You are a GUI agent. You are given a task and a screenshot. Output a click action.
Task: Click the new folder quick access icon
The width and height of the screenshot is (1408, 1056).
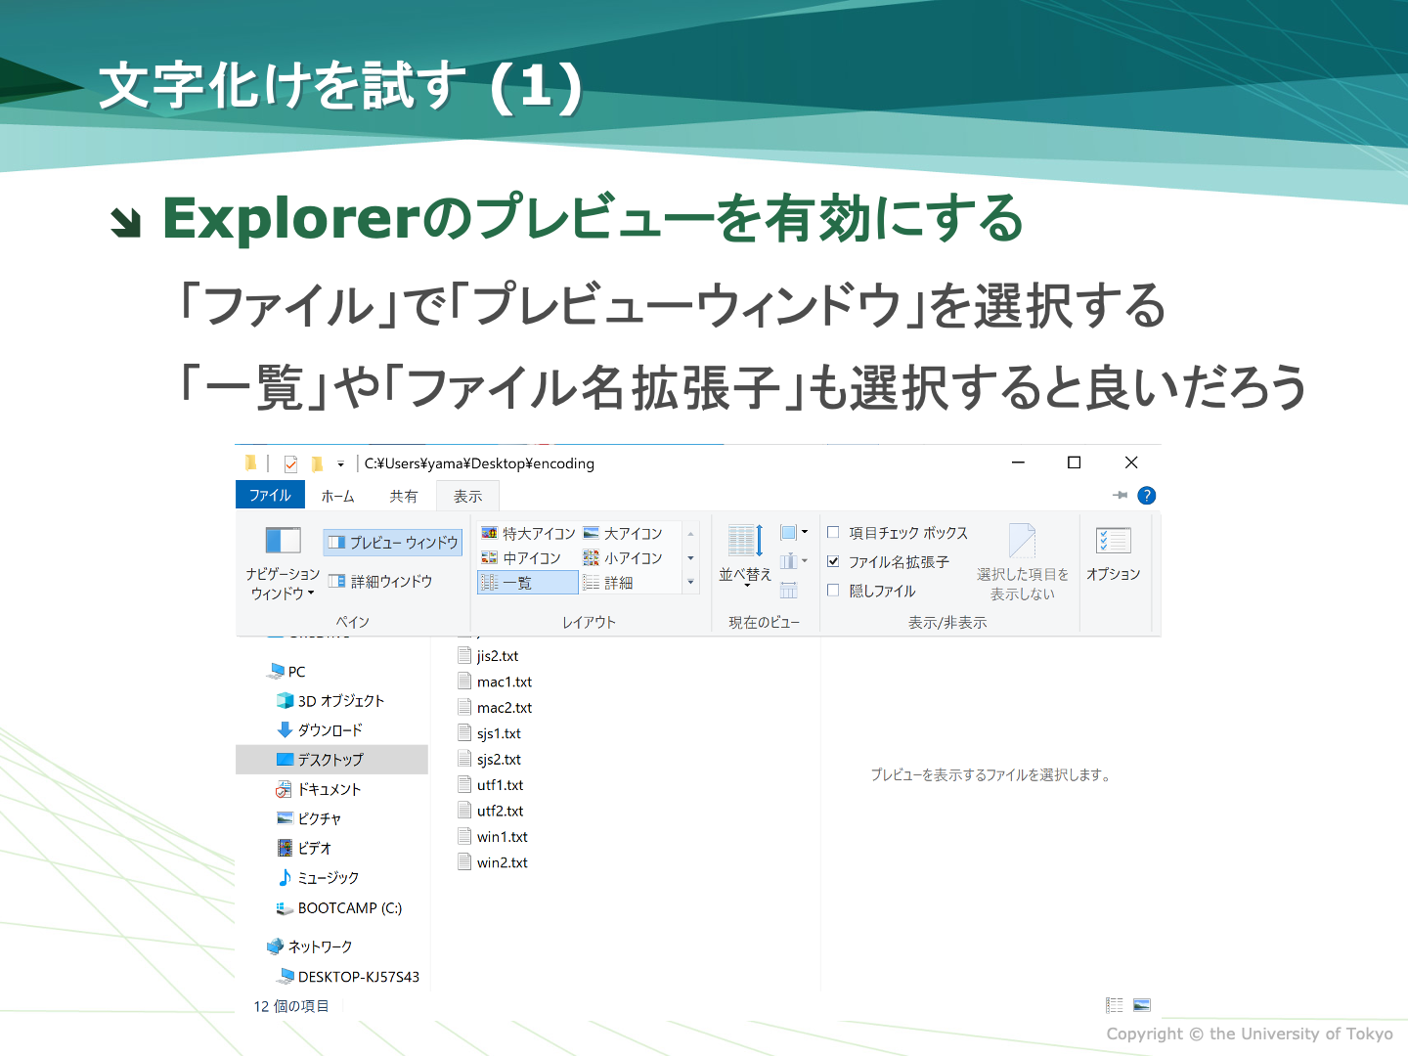tap(317, 463)
